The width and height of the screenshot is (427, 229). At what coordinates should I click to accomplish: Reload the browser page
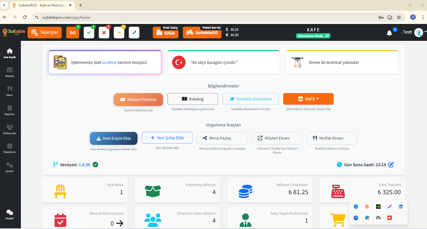25,17
